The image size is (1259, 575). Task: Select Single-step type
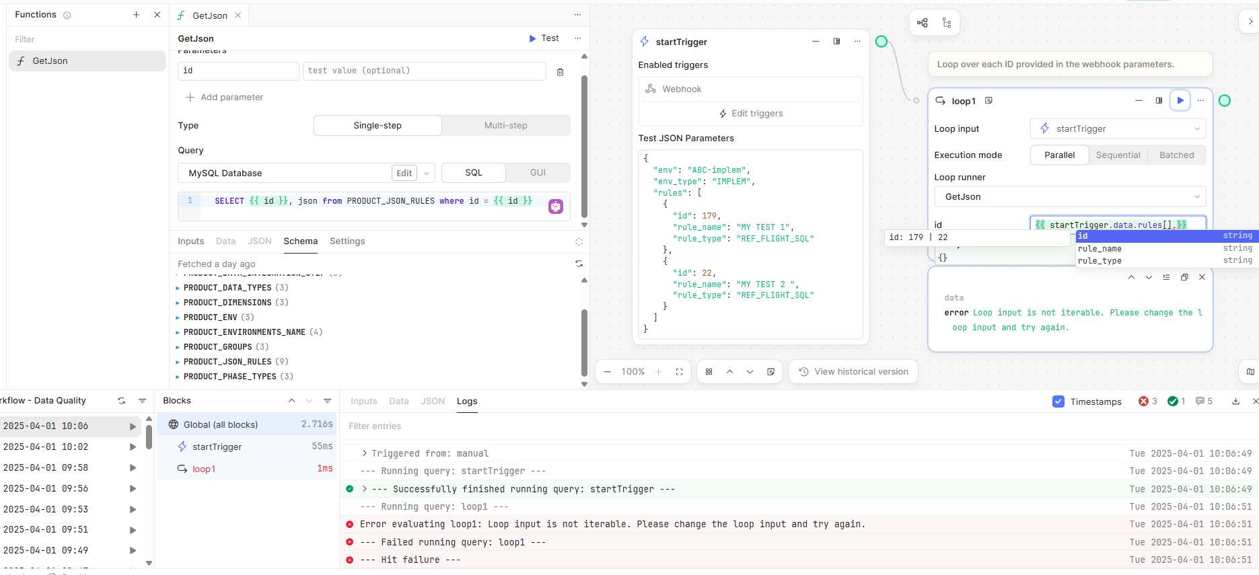[x=377, y=126]
